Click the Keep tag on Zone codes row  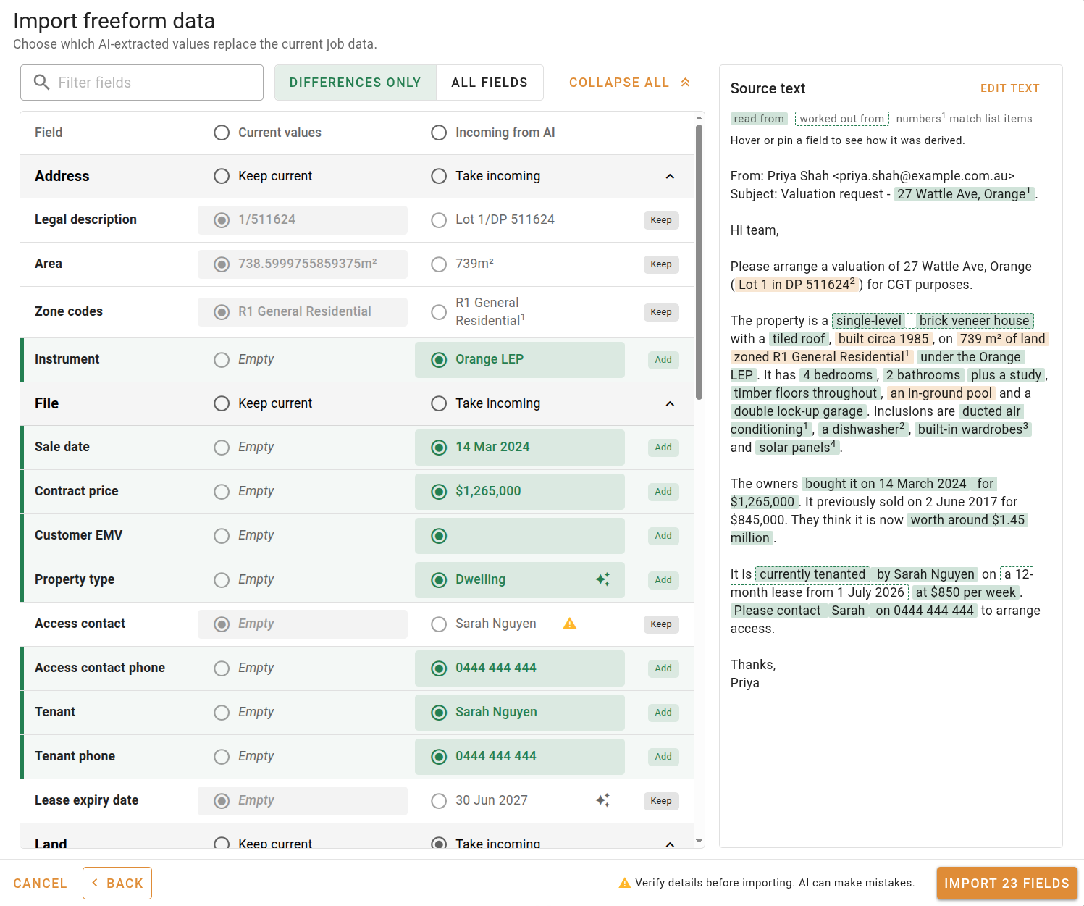pos(661,312)
